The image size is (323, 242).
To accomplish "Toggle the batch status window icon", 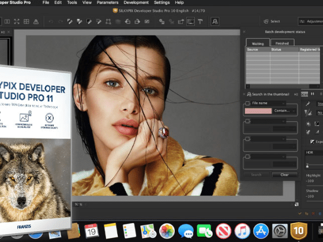I will coord(190,21).
